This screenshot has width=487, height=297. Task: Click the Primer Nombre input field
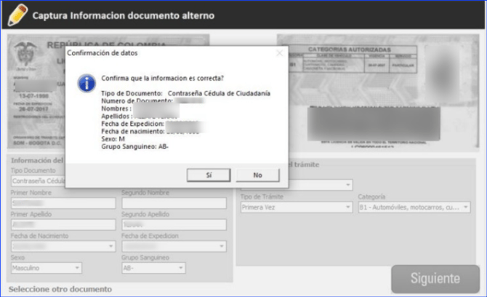(63, 203)
